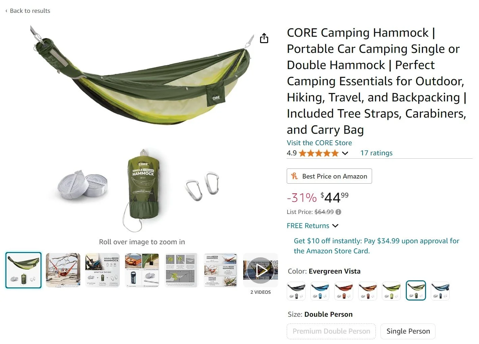Click the back arrow beside Back to results
This screenshot has width=479, height=344.
(6, 11)
